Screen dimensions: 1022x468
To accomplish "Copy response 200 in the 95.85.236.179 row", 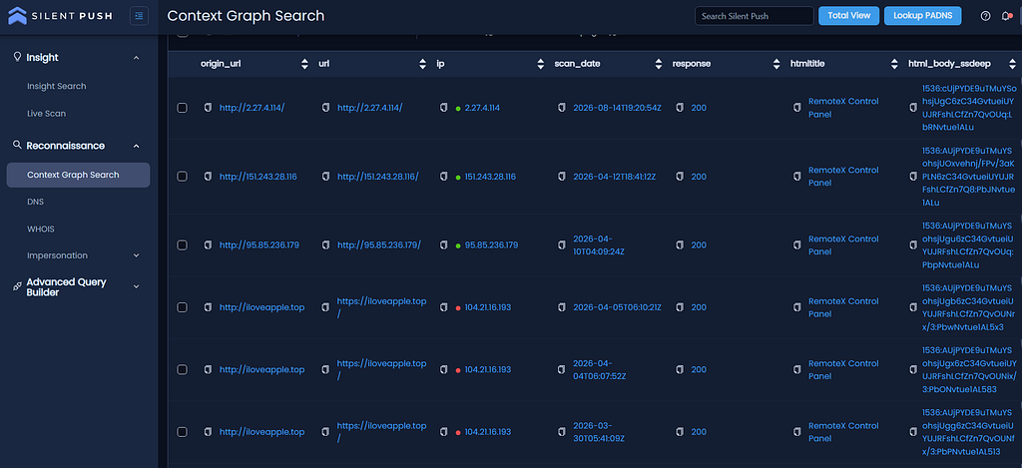I will pyautogui.click(x=680, y=245).
